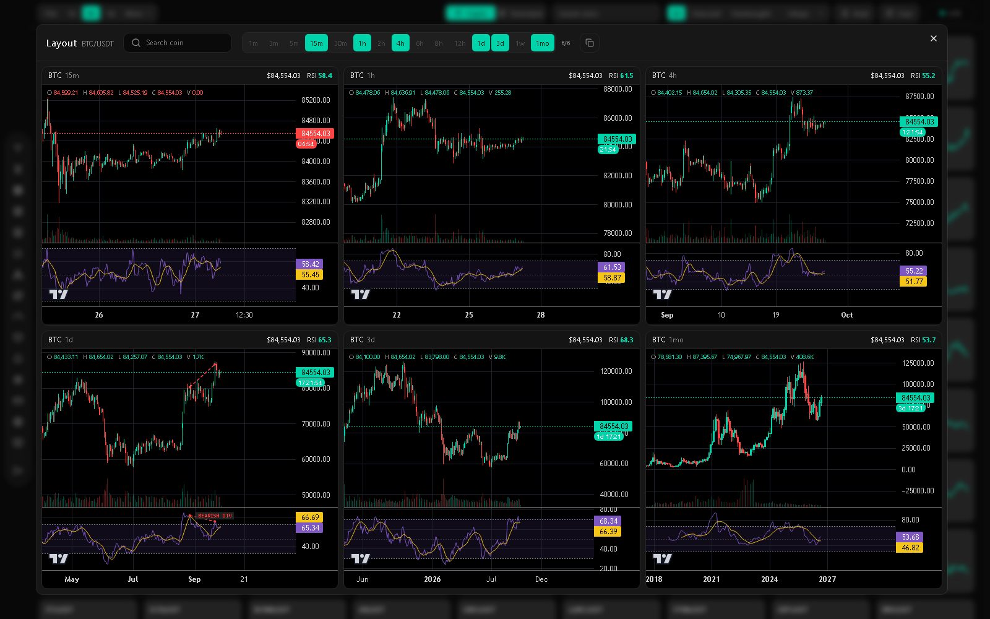Click the 66.69 RSI tag on 1d chart

(x=309, y=517)
